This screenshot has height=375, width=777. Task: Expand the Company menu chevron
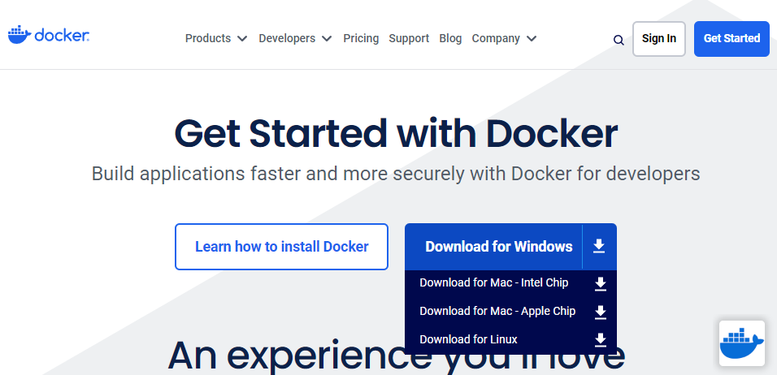[x=532, y=39]
